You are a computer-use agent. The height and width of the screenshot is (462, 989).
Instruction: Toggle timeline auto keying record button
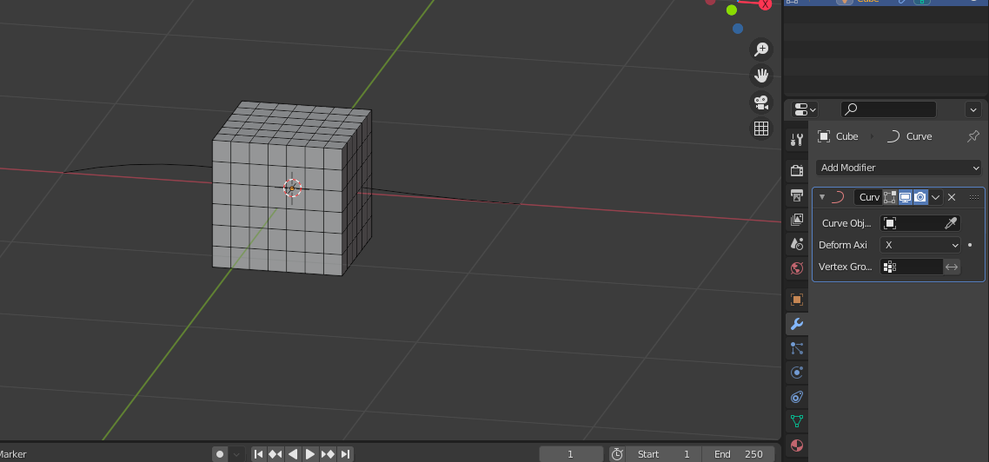[x=220, y=454]
